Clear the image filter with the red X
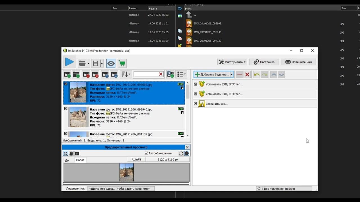The width and height of the screenshot is (360, 202). (161, 74)
